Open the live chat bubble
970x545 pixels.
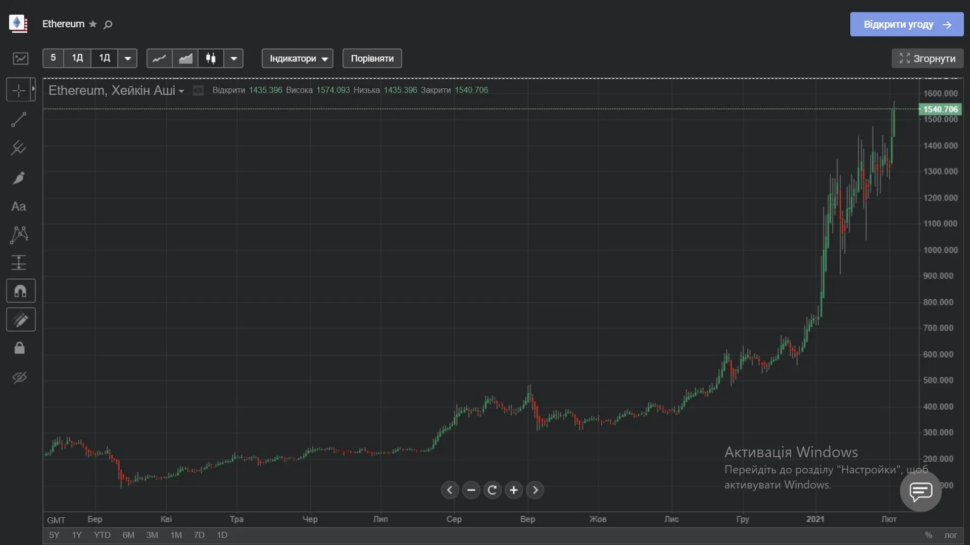point(921,490)
